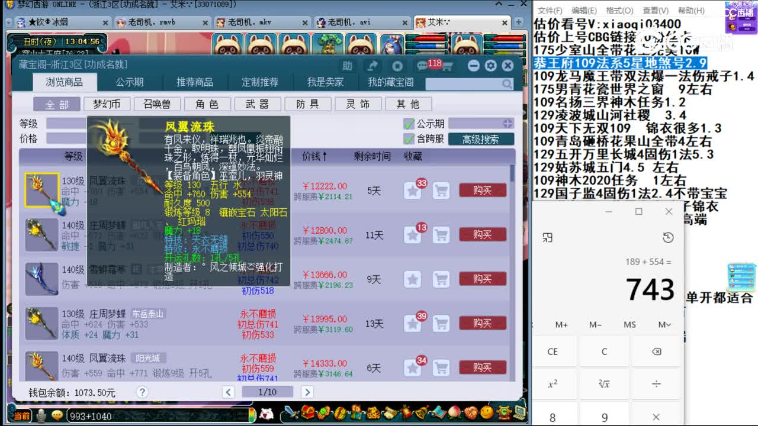
Task: Switch to 推荐商品 tab
Action: click(x=195, y=82)
